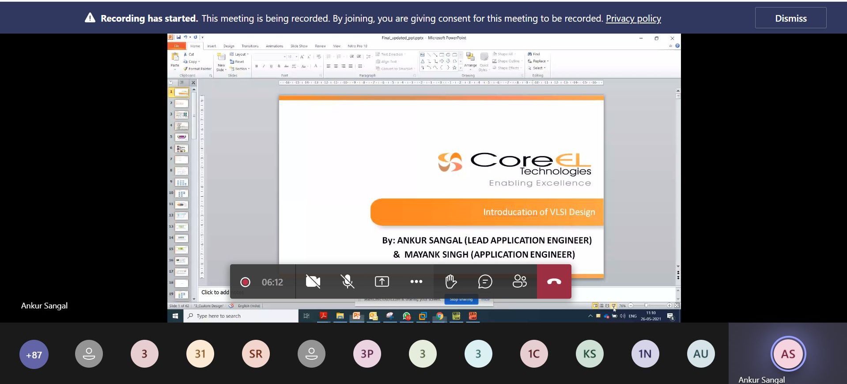Open the Design ribbon tab

pyautogui.click(x=229, y=46)
